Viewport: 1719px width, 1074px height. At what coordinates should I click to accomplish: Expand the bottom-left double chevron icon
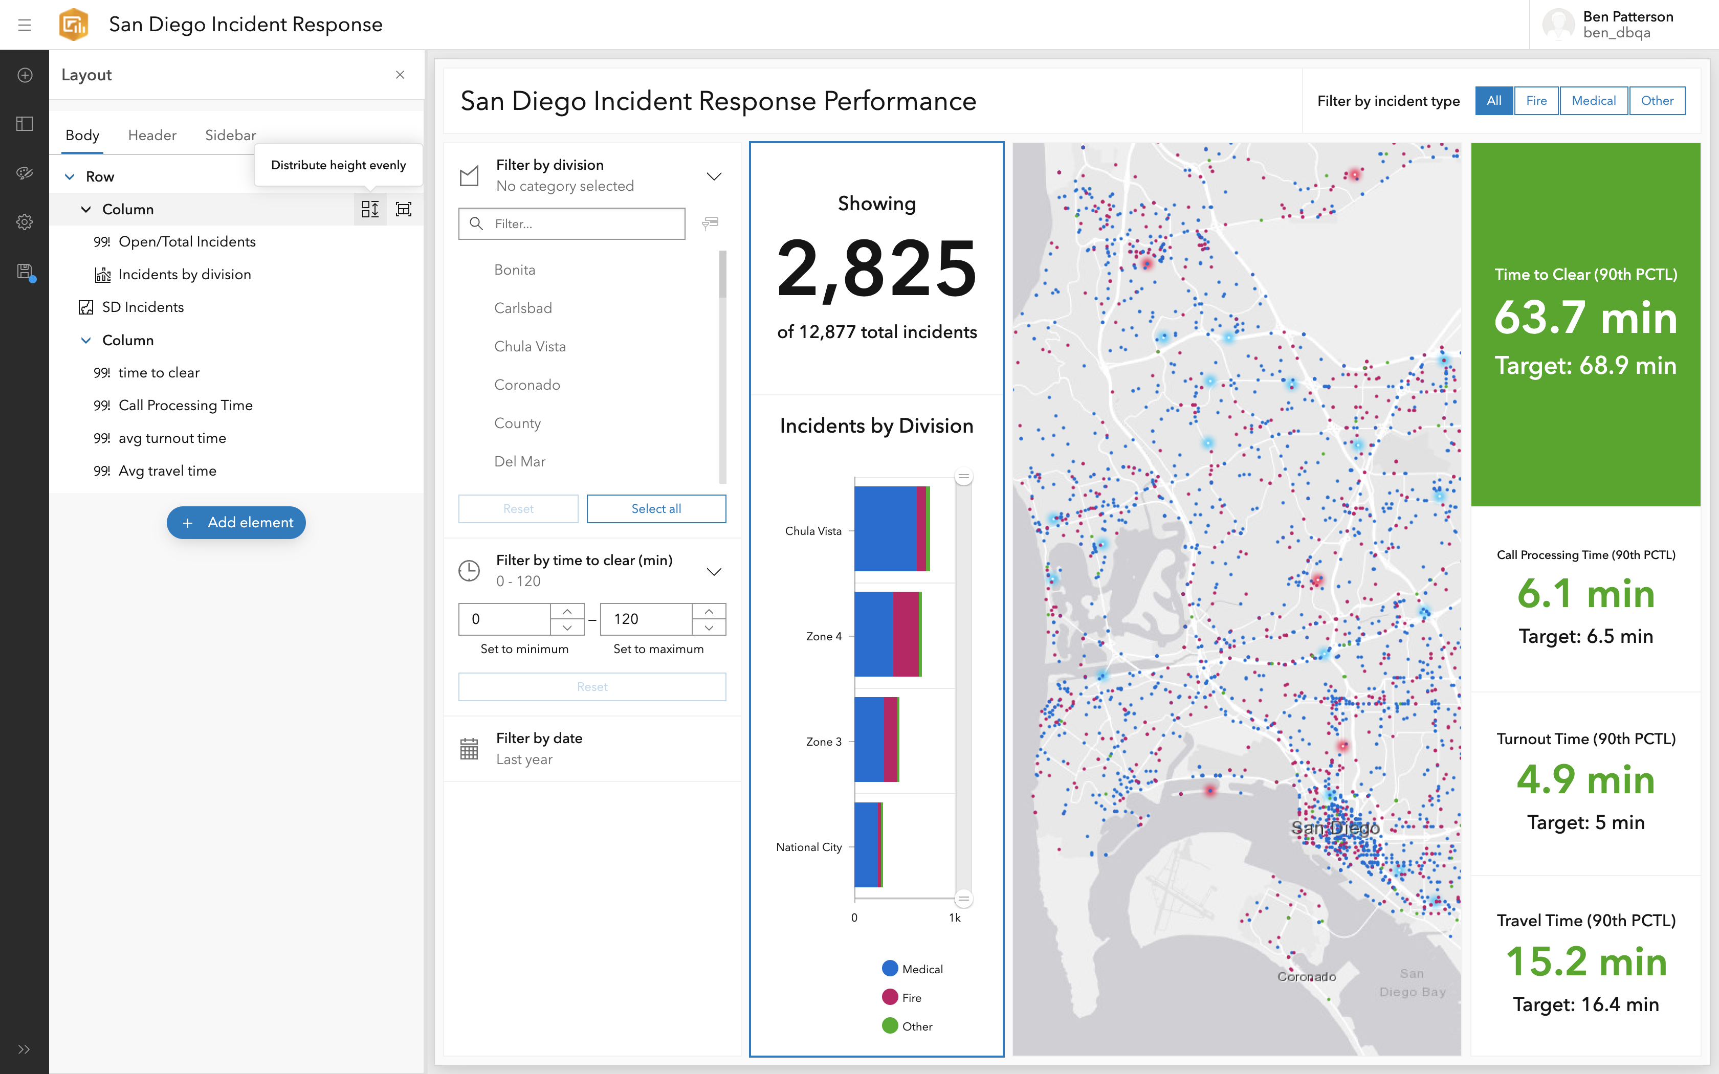click(x=24, y=1049)
